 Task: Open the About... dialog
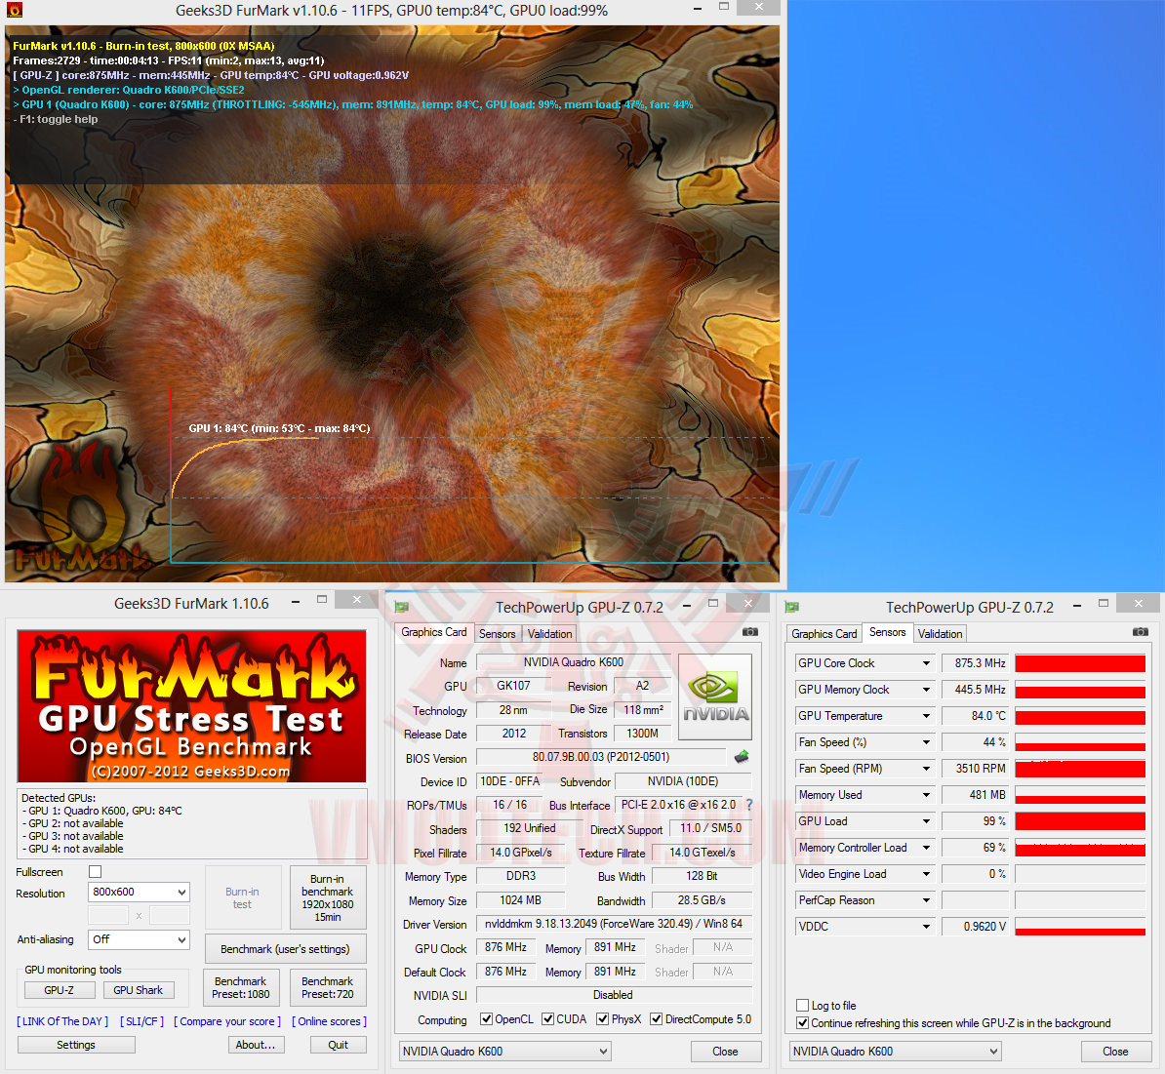click(x=256, y=1045)
